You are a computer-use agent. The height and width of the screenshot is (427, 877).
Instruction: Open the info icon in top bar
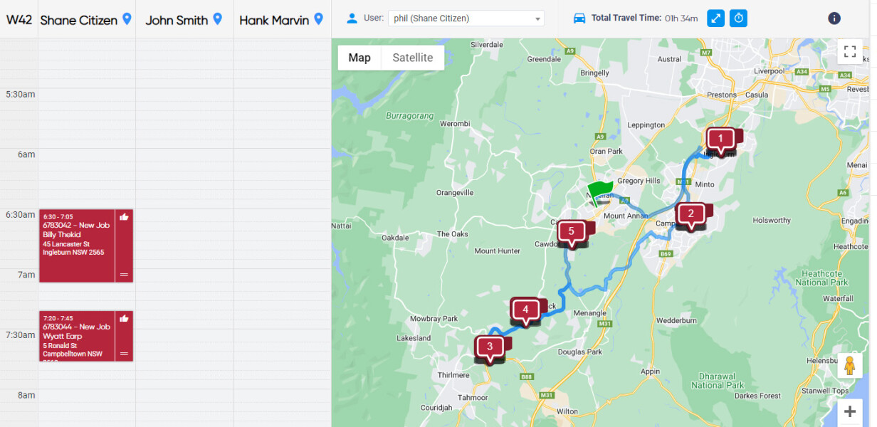click(x=834, y=19)
